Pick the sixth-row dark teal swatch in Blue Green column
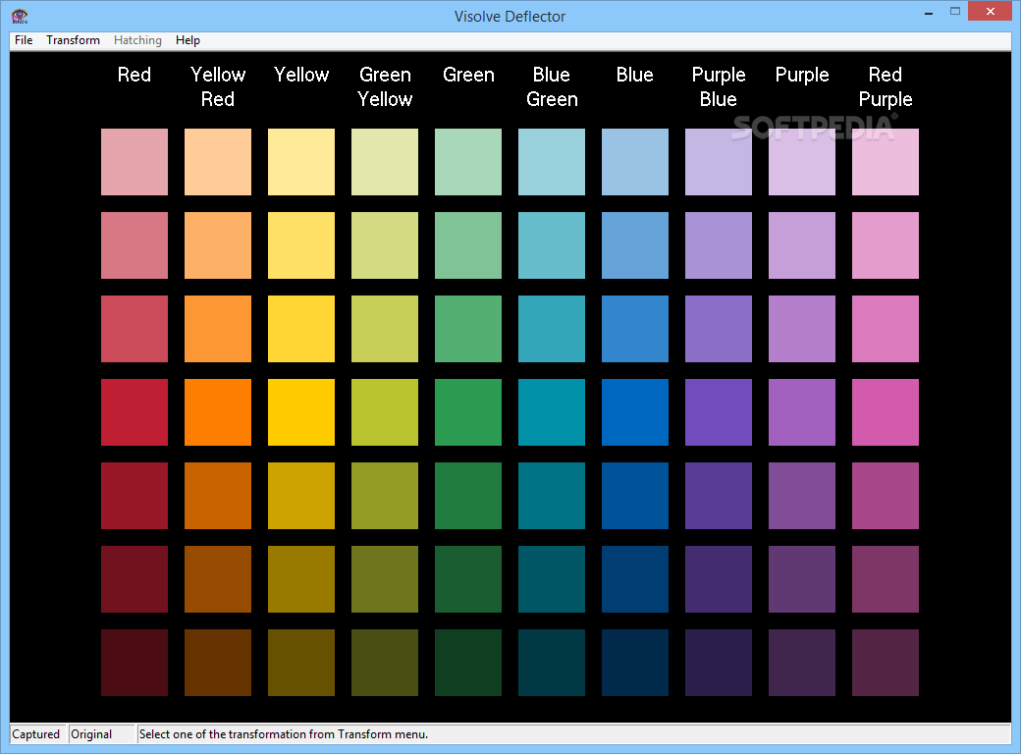This screenshot has height=754, width=1021. click(552, 579)
